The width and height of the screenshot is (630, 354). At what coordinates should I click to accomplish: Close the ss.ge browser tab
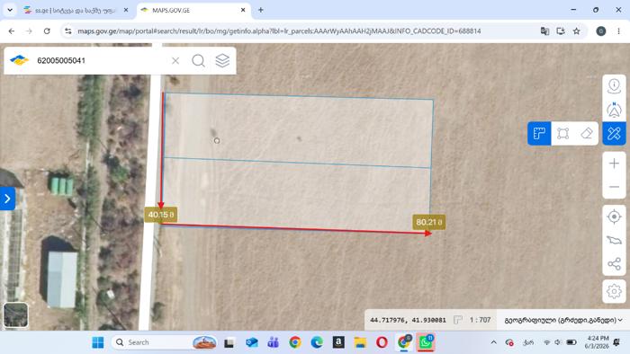[126, 10]
